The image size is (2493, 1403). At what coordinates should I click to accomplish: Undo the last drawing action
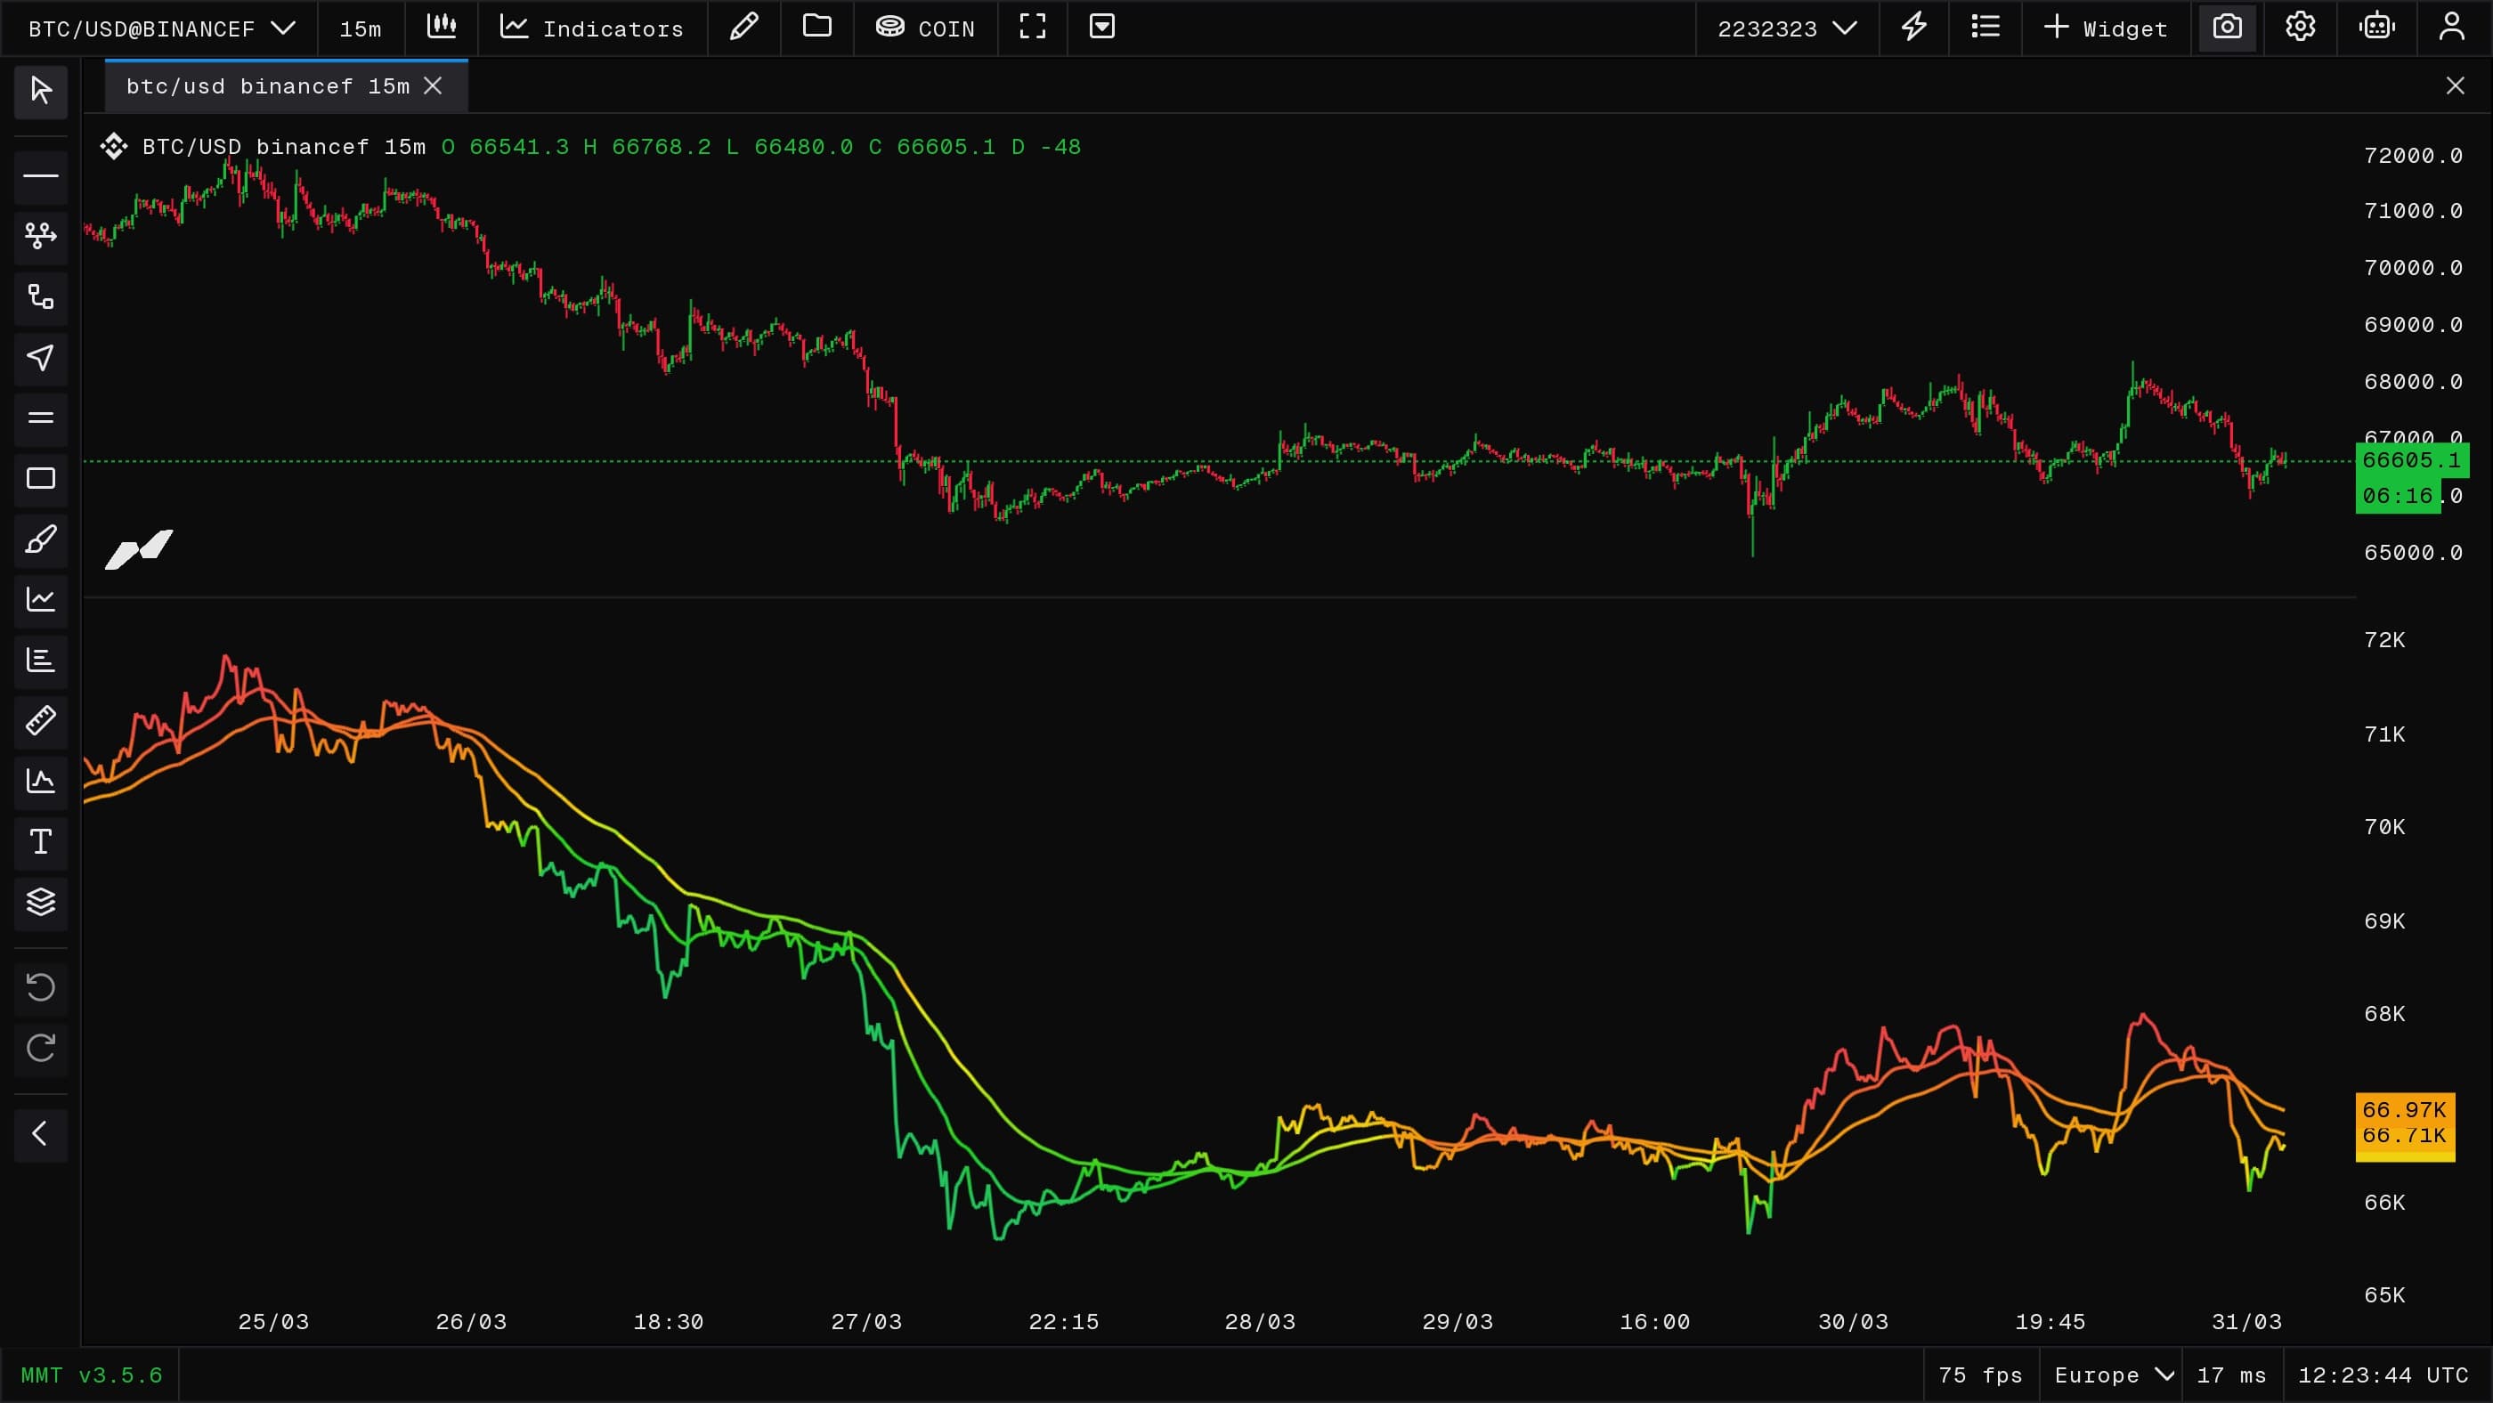coord(41,988)
